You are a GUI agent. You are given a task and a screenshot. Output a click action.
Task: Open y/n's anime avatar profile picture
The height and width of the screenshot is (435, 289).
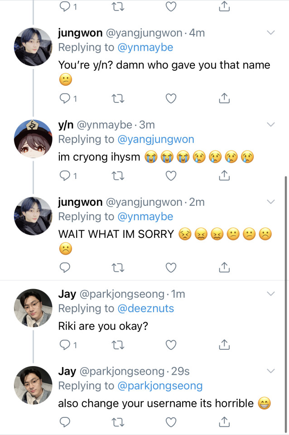(33, 138)
